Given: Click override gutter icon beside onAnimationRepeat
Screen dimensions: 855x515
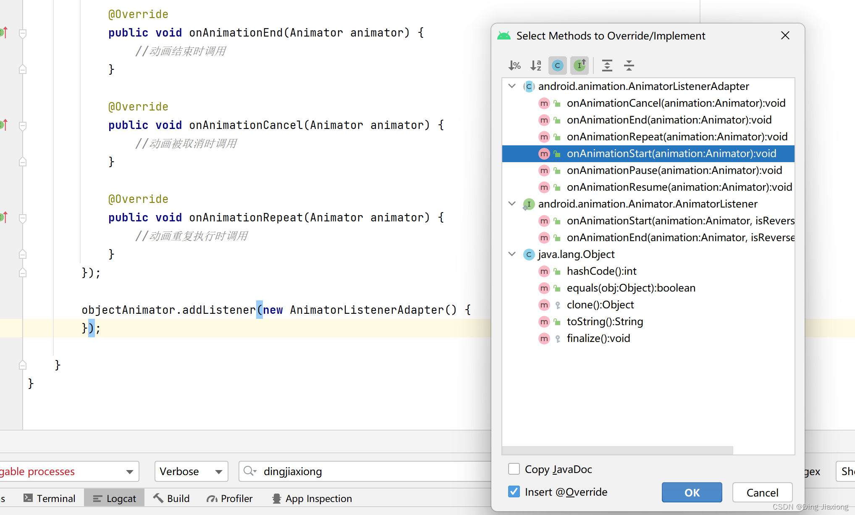Looking at the screenshot, I should 4,217.
